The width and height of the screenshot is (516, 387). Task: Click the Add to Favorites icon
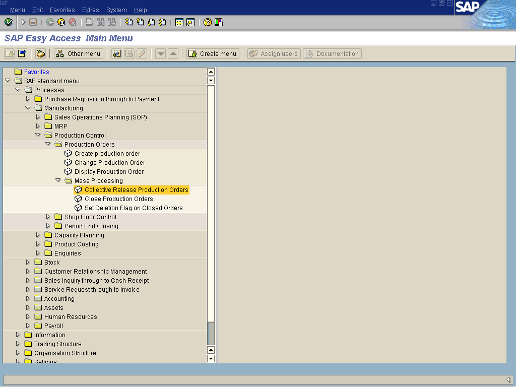[x=116, y=53]
